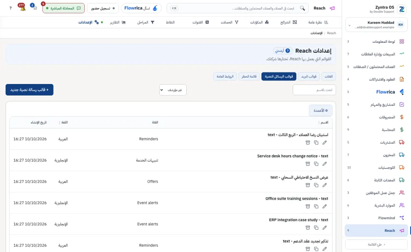This screenshot has height=252, width=411.
Task: Collapse the sidebar with طيّ القائمة
Action: click(376, 244)
